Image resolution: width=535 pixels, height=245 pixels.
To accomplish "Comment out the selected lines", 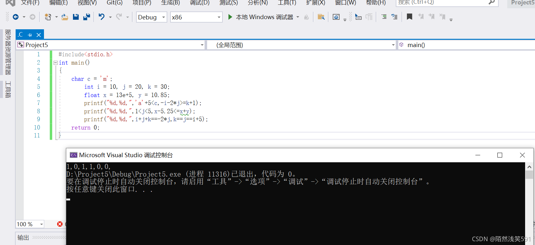I will tap(384, 17).
